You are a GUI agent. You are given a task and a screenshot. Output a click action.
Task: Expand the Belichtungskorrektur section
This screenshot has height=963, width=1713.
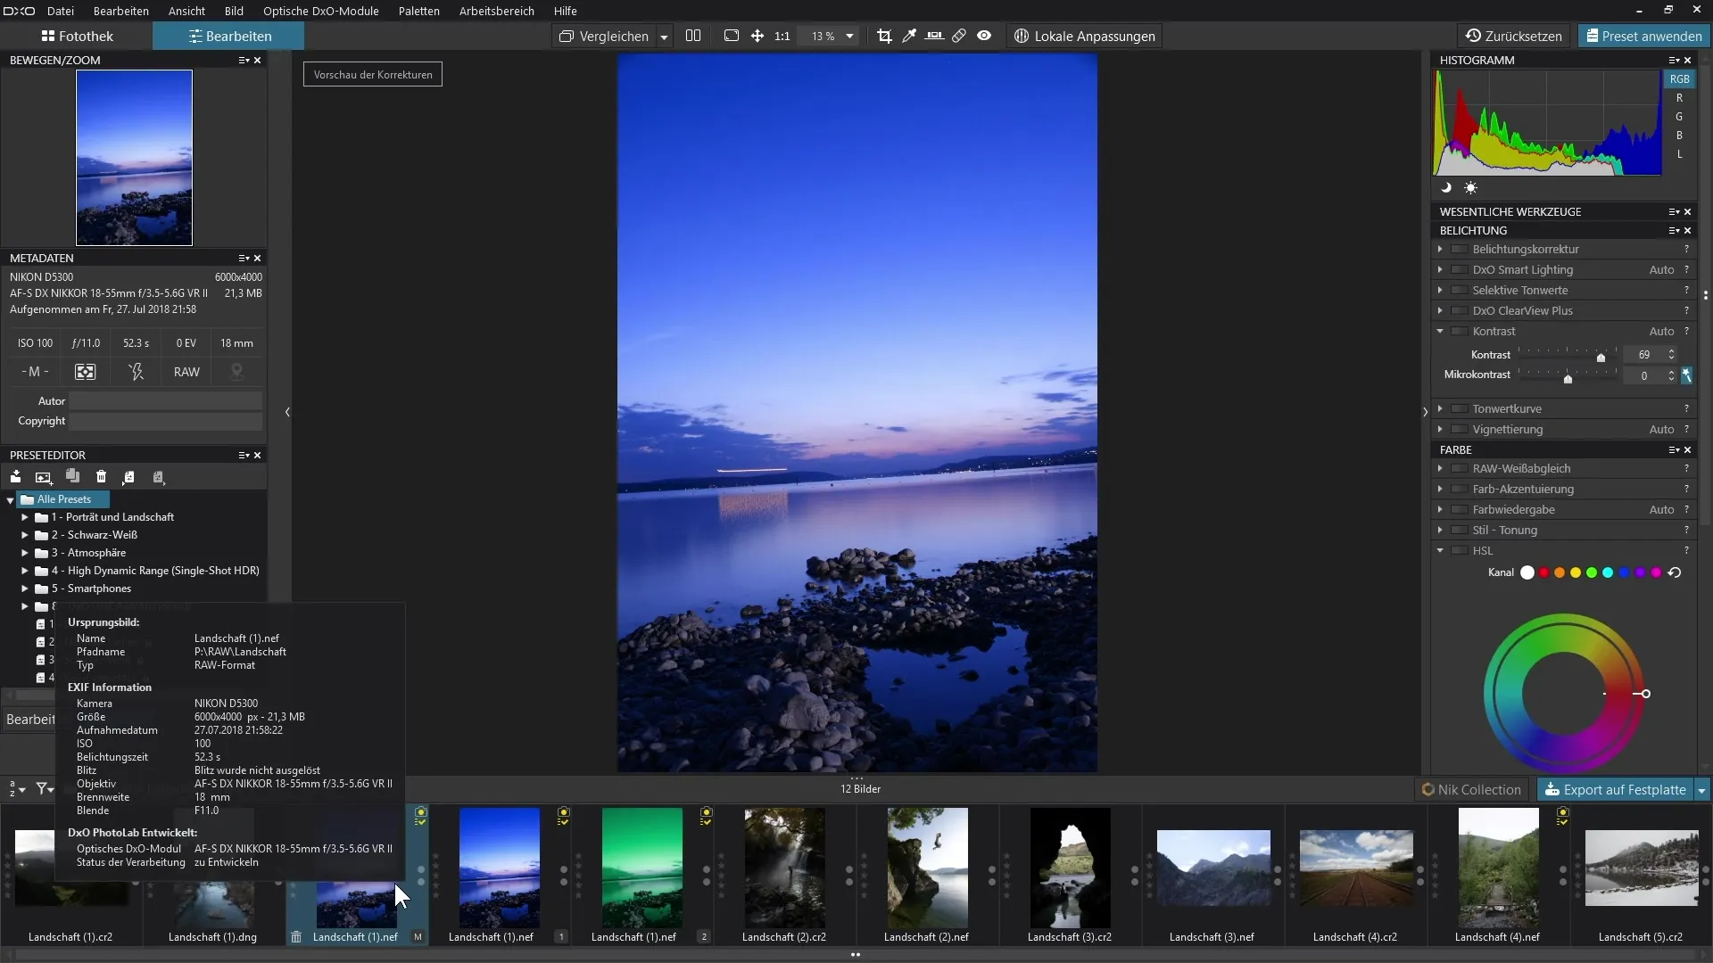click(1440, 250)
